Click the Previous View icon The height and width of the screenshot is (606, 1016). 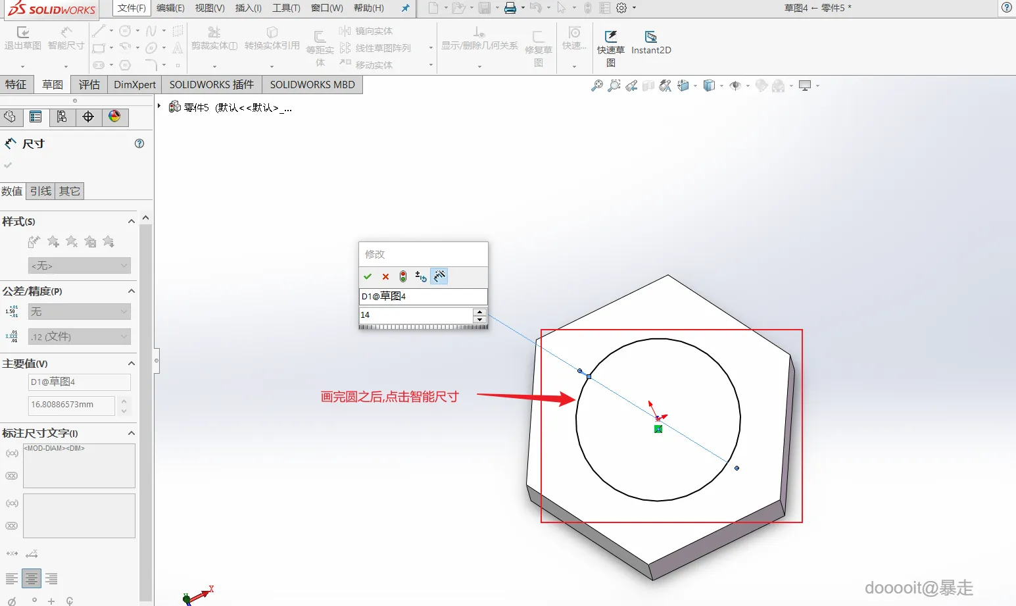pyautogui.click(x=631, y=86)
